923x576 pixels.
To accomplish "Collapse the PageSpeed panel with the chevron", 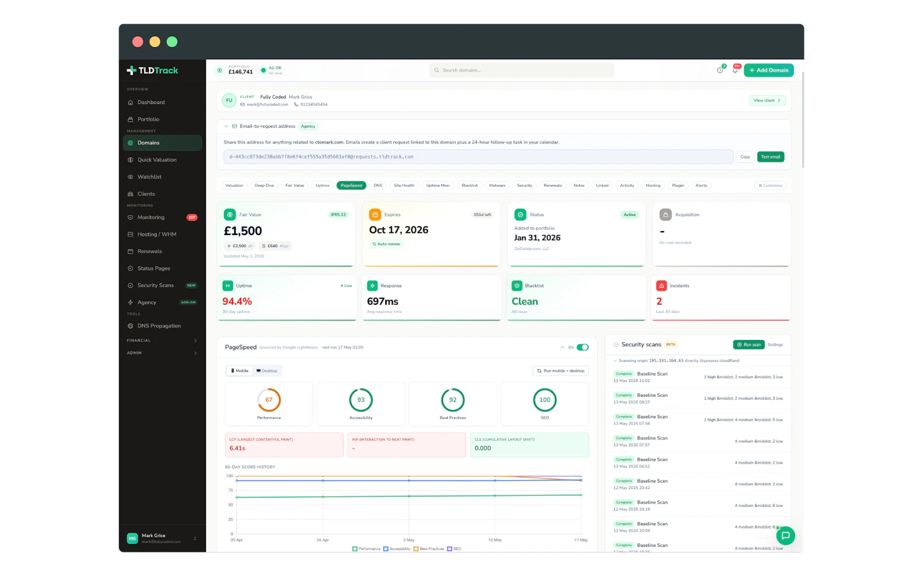I will 562,347.
